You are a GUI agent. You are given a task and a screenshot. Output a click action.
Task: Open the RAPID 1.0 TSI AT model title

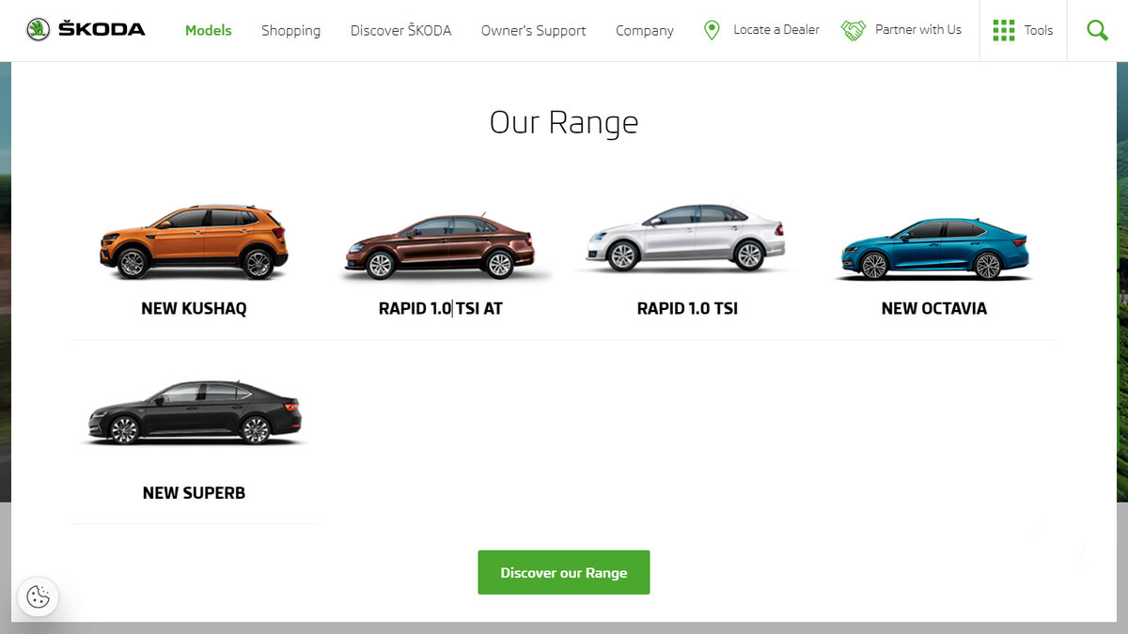point(441,308)
